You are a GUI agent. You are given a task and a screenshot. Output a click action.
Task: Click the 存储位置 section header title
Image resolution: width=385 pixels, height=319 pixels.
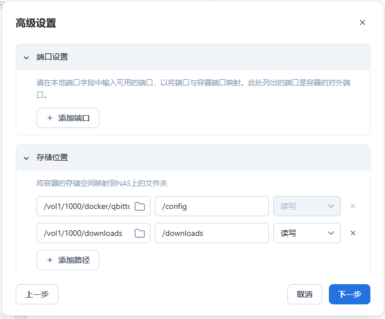click(x=52, y=158)
